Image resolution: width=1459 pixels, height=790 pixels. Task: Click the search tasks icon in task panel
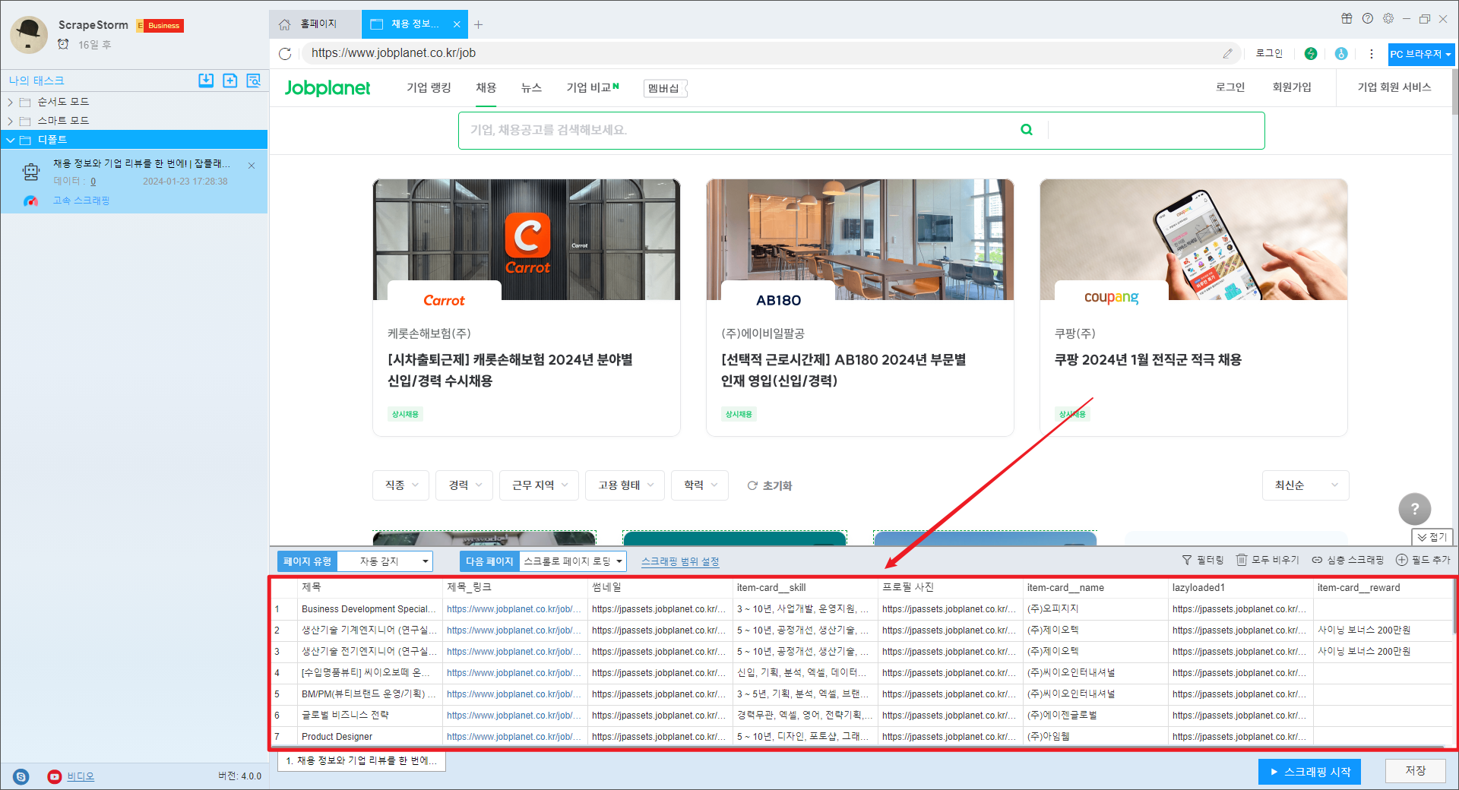tap(253, 81)
